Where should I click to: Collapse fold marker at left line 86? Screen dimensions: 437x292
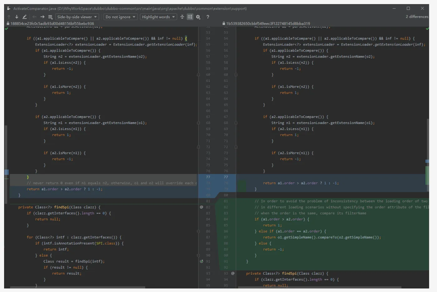[x=198, y=231]
